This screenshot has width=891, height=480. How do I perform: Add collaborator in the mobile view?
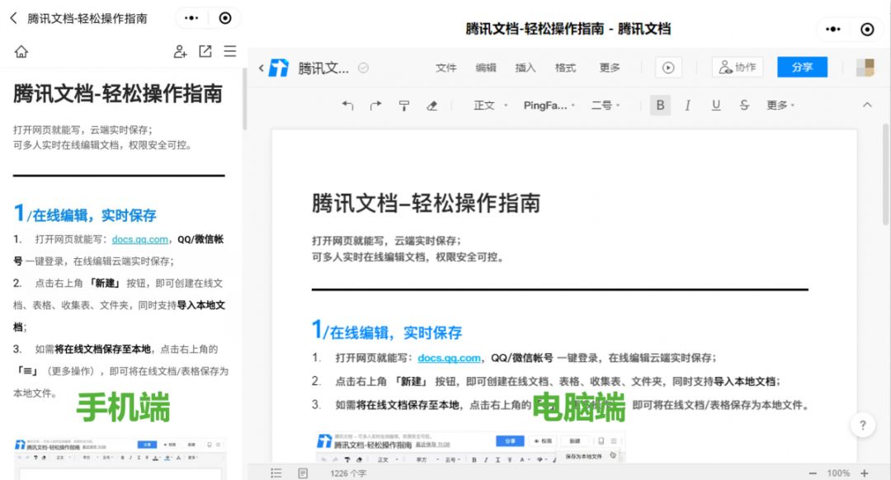point(180,52)
